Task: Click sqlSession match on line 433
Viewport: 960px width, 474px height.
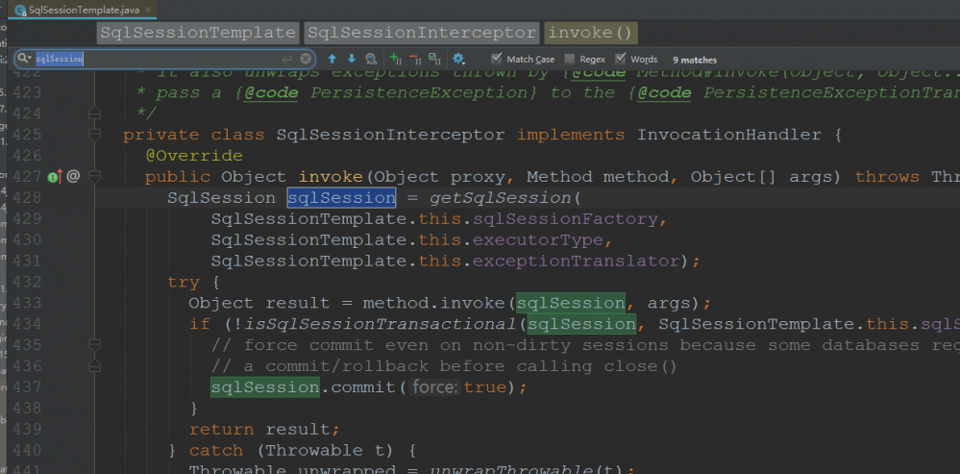Action: [571, 303]
